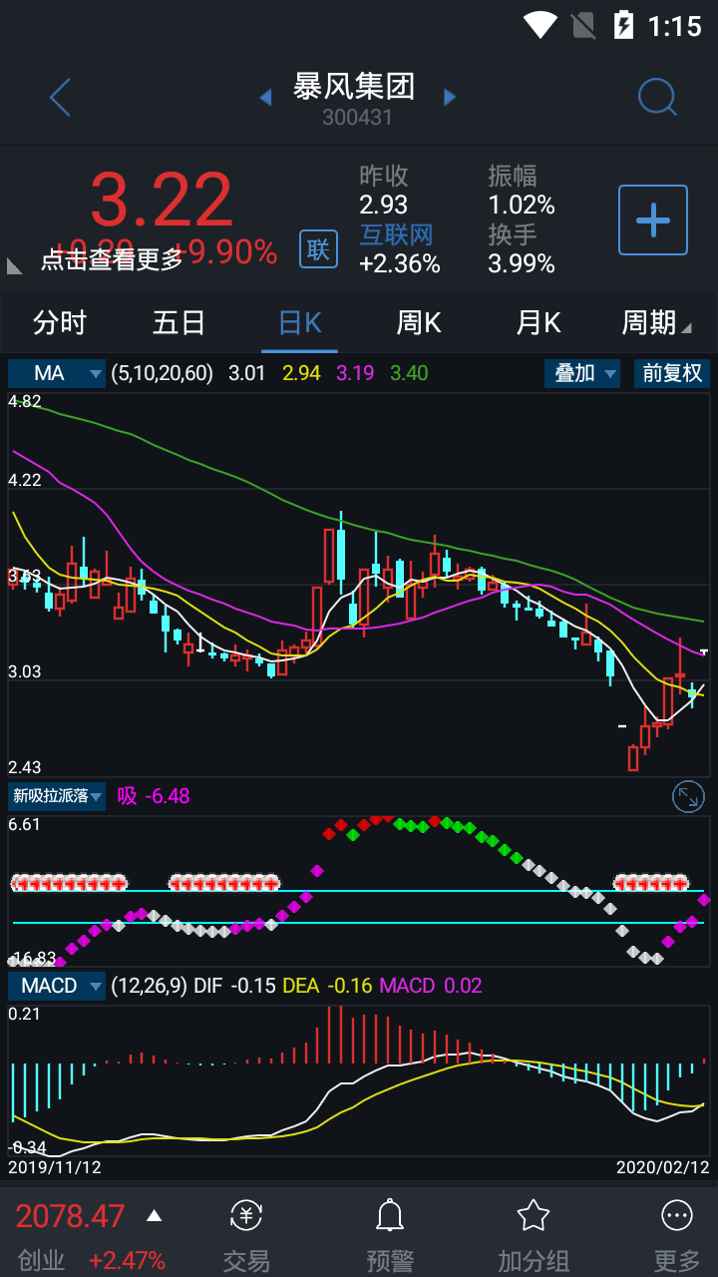Tap the DEA -0.16 reading
This screenshot has height=1277, width=718.
pyautogui.click(x=327, y=986)
